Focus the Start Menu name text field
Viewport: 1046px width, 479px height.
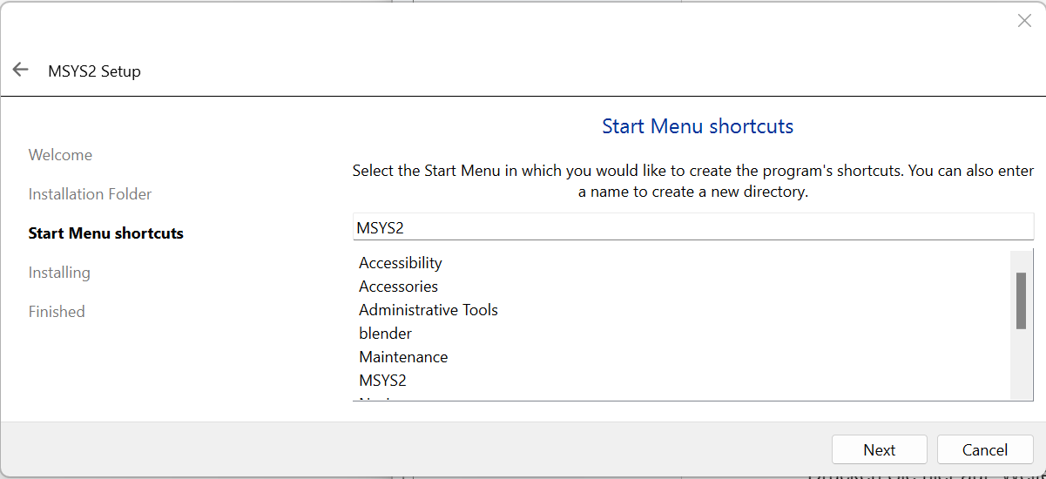pos(692,228)
